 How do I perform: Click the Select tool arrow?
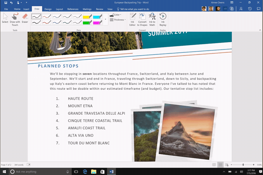pyautogui.click(x=5, y=18)
